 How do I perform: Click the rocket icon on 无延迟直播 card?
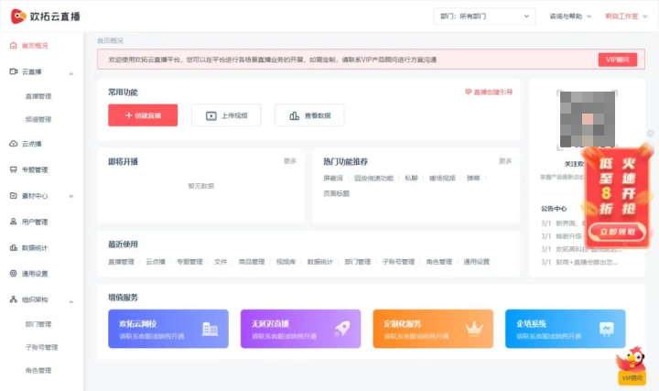[342, 329]
